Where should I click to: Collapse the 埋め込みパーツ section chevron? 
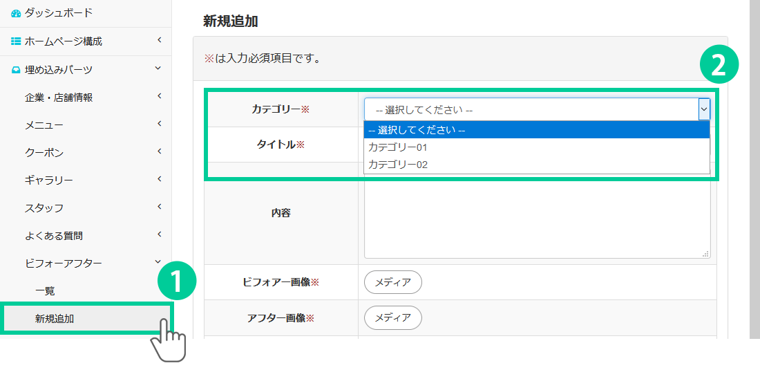coord(159,68)
